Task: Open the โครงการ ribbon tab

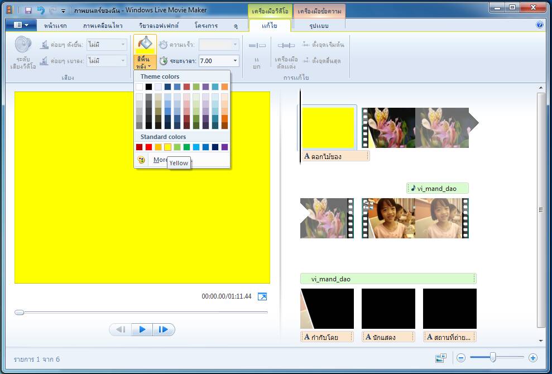Action: 206,26
